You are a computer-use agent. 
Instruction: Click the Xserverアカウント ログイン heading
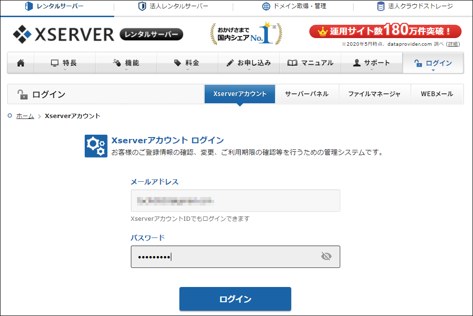coord(168,140)
